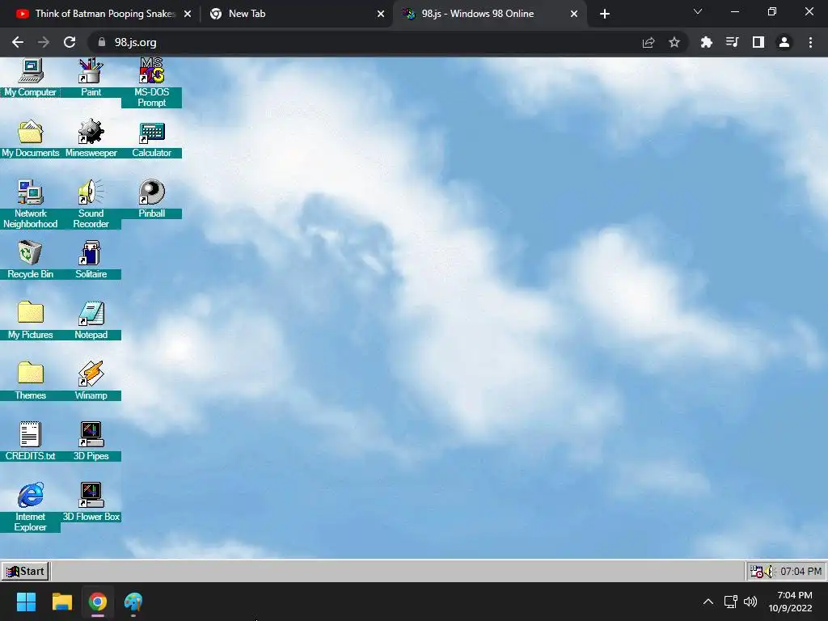Toggle the Chrome side panel
The height and width of the screenshot is (621, 828).
pos(758,42)
